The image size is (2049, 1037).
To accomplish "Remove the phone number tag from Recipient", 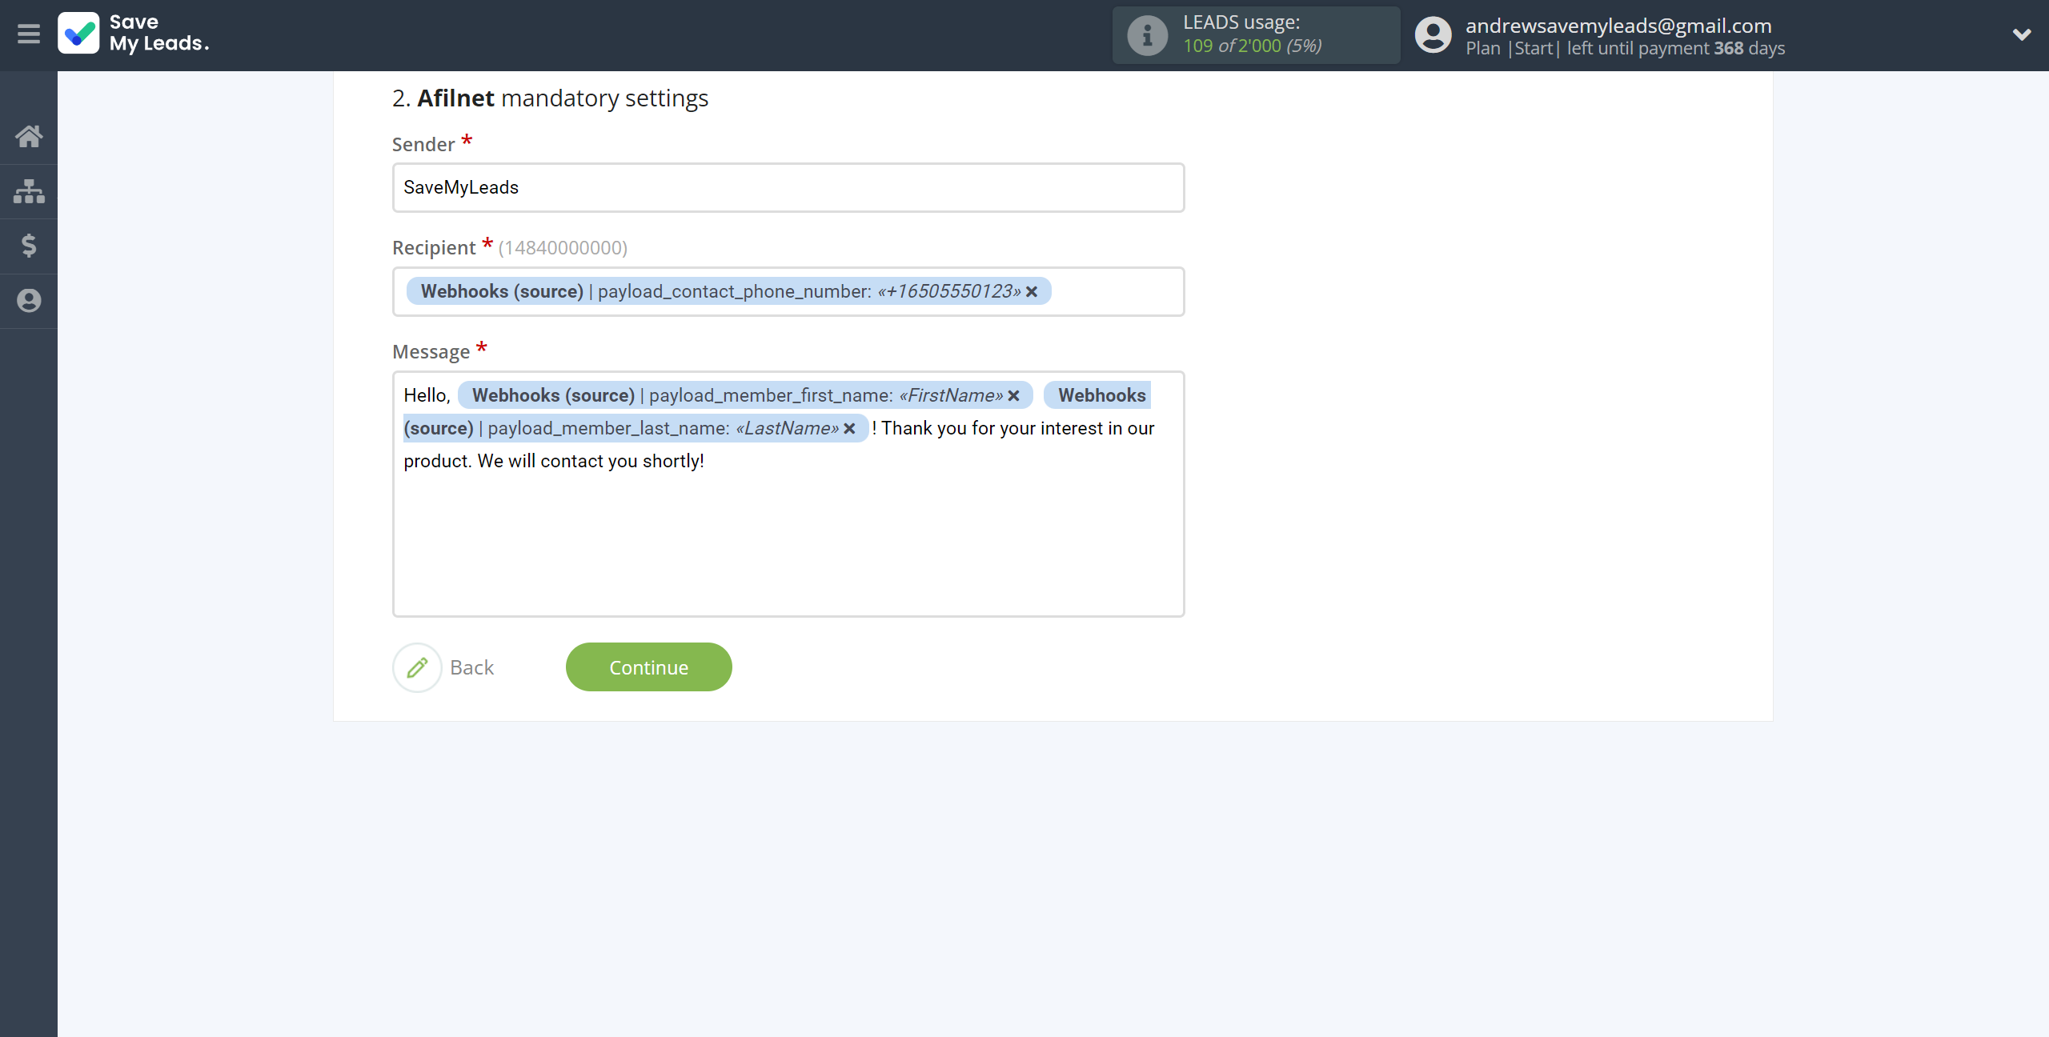I will click(1032, 292).
